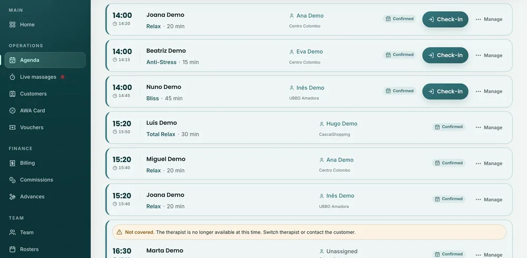The width and height of the screenshot is (527, 258).
Task: Open Manage menu for Luís Demo
Action: (489, 127)
